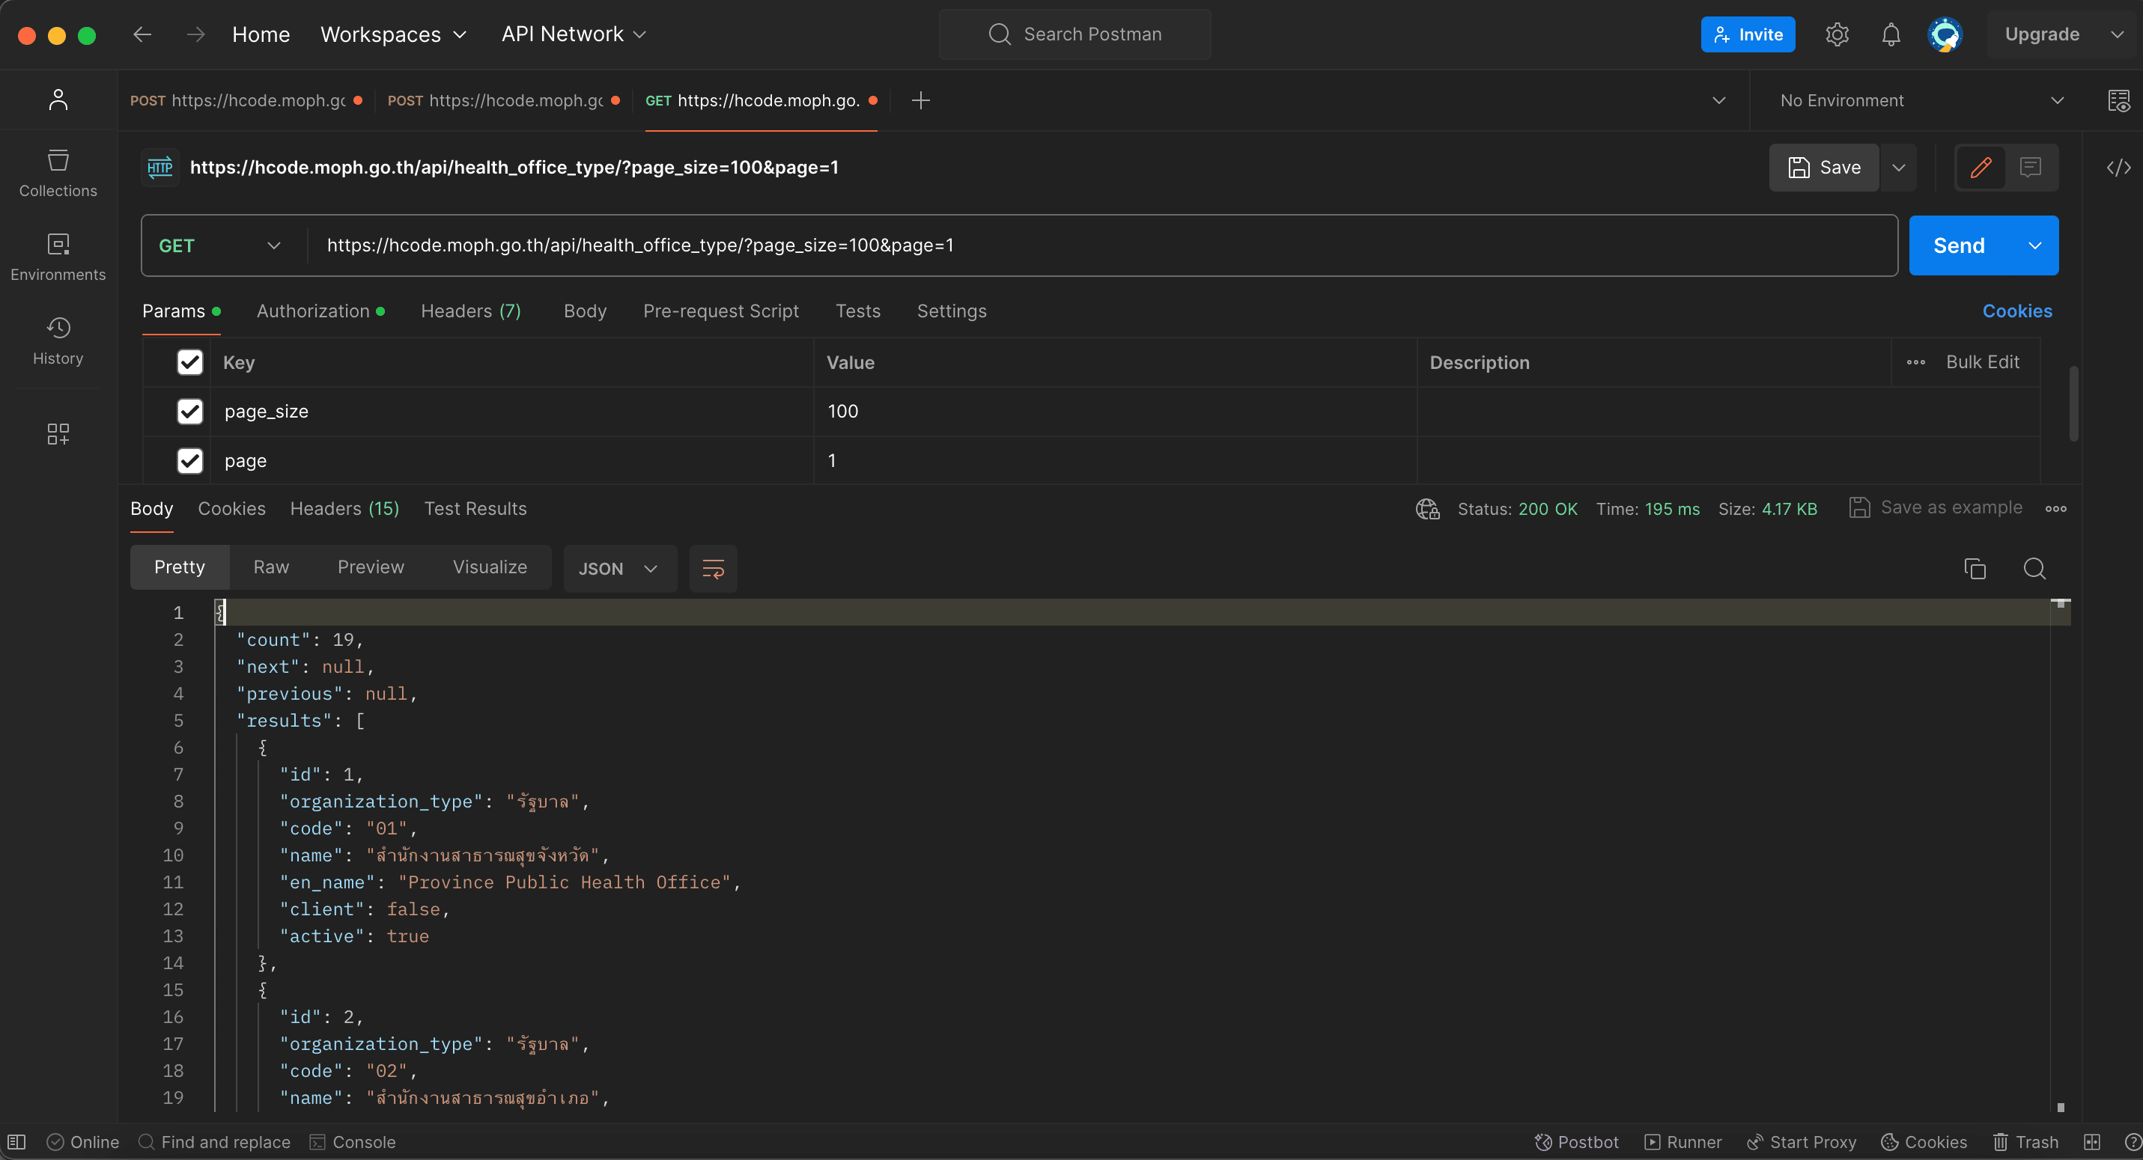The width and height of the screenshot is (2143, 1160).
Task: Click the word wrap icon in response
Action: (712, 569)
